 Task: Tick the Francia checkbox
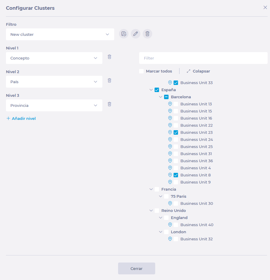point(157,189)
